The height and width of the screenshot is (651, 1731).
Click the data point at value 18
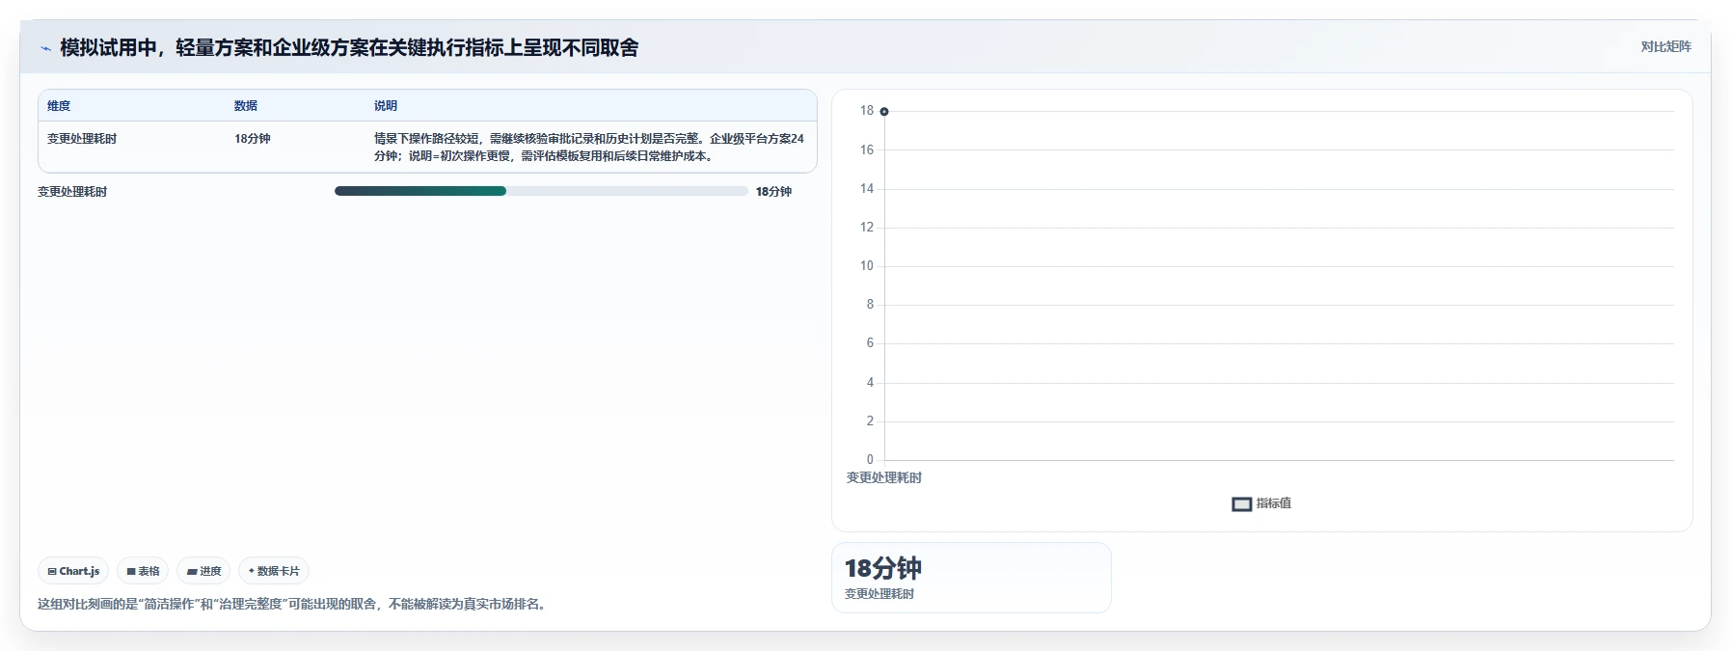click(884, 112)
